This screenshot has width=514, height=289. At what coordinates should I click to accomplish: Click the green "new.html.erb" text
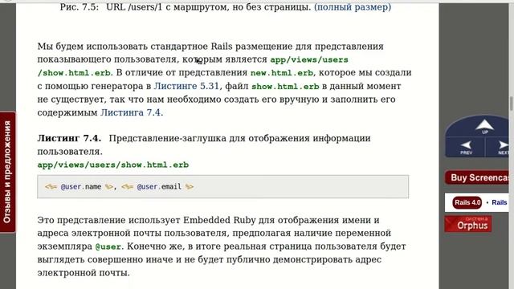(x=282, y=73)
